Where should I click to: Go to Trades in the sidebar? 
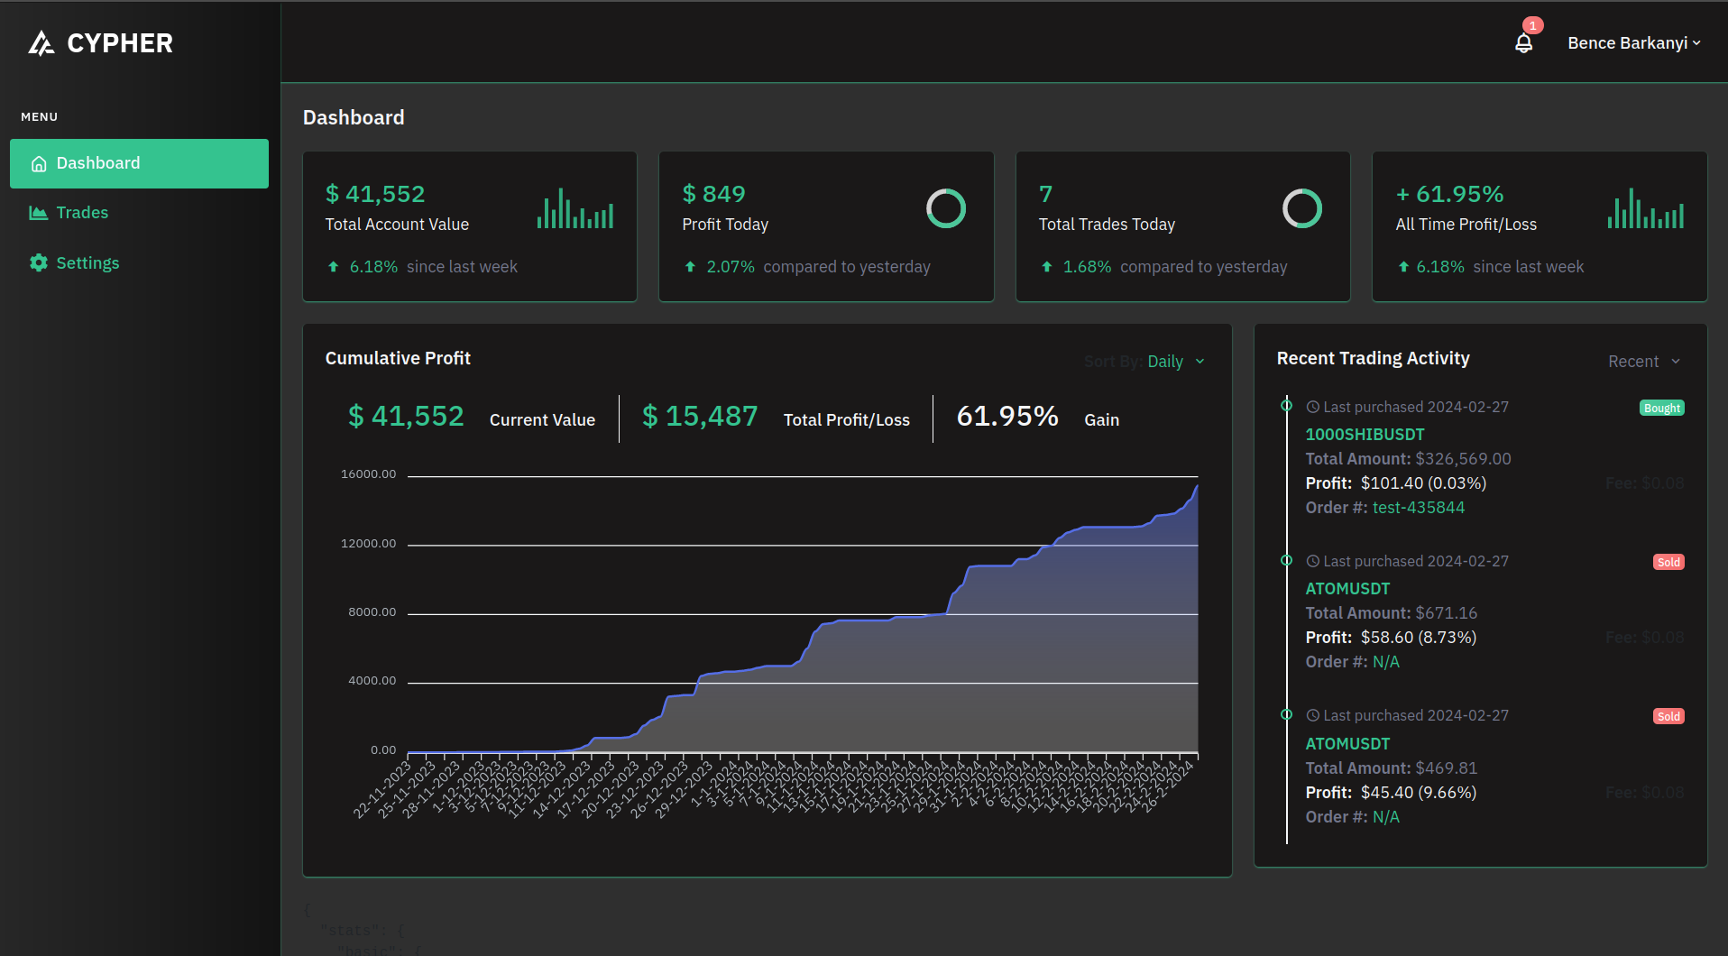click(x=82, y=213)
